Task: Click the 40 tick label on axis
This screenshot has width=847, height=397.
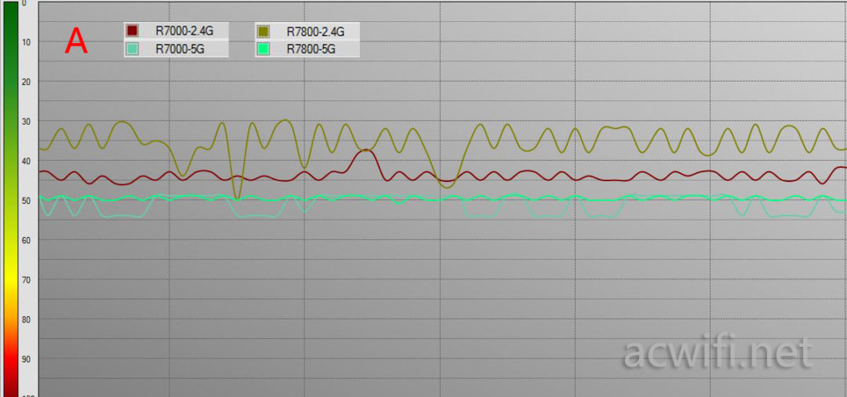Action: [27, 161]
